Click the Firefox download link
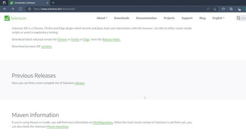Screen dimensions: 246x138 [x=75, y=39]
